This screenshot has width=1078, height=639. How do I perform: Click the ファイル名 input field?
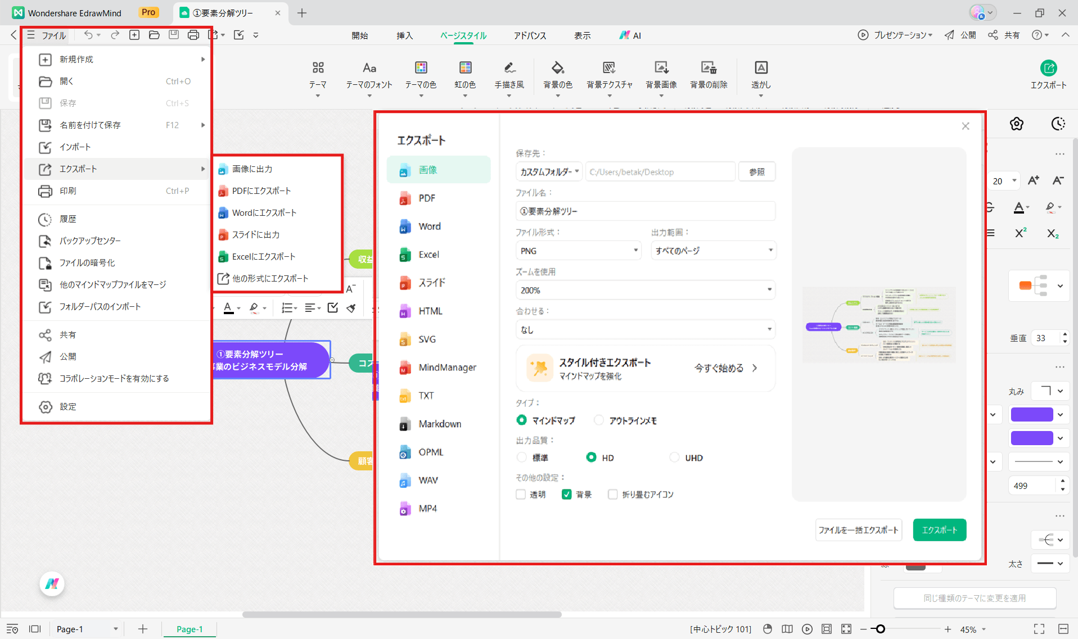click(646, 211)
